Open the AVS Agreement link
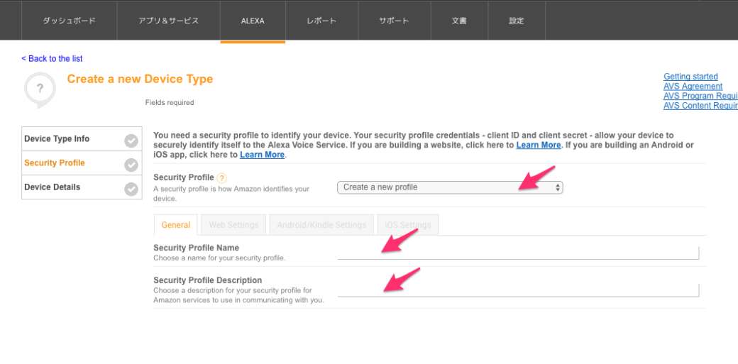738x364 pixels. pos(693,86)
